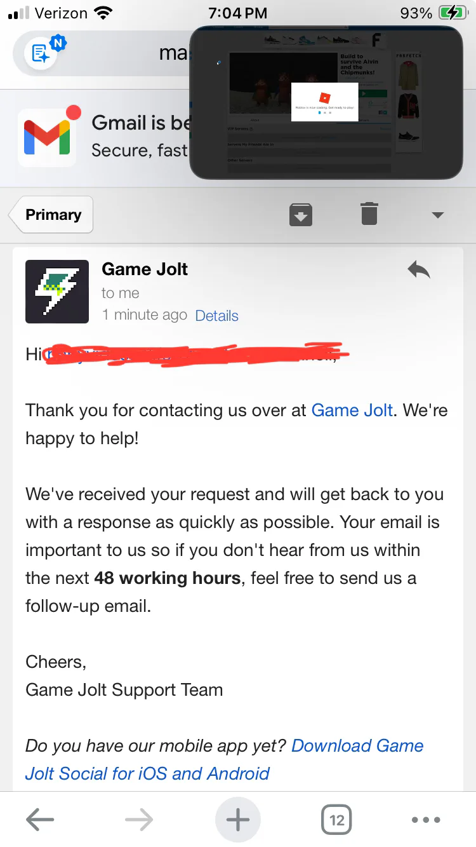Tap the trash delete icon
Image resolution: width=476 pixels, height=847 pixels.
[369, 214]
